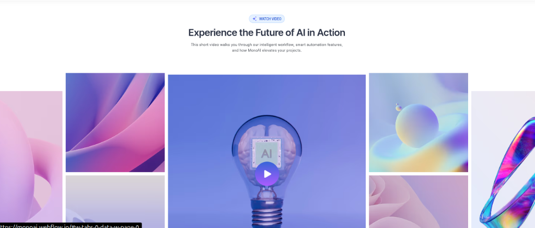Click the AI chip inside the lightbulb
The width and height of the screenshot is (535, 228).
[266, 154]
